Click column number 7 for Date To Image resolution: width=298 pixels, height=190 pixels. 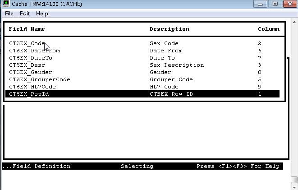pos(260,58)
